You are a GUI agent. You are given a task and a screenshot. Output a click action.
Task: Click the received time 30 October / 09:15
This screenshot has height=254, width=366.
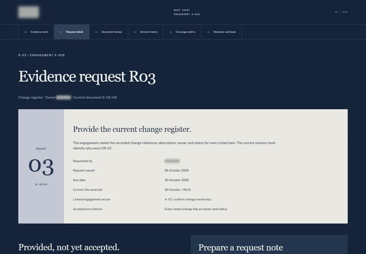coord(178,190)
